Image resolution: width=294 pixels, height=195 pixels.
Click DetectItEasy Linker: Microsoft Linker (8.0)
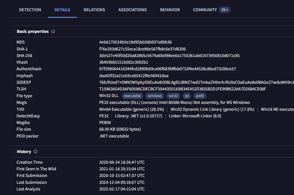pyautogui.click(x=195, y=116)
